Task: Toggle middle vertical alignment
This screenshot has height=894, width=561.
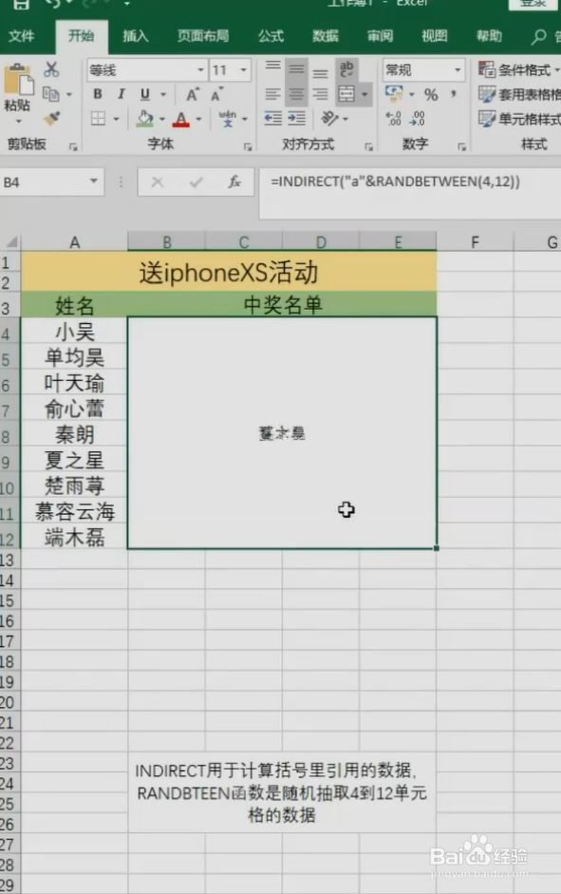Action: tap(297, 69)
